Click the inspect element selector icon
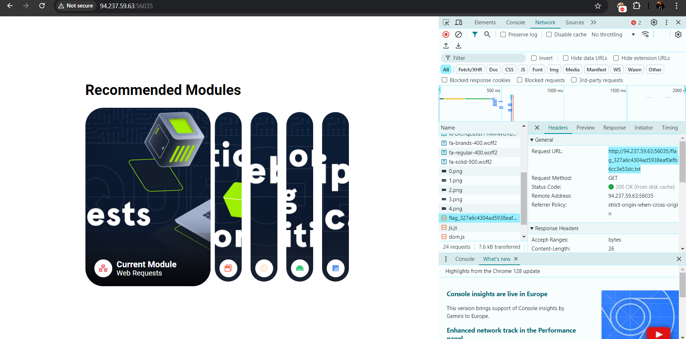686x339 pixels. [x=446, y=22]
